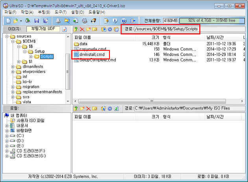
Task: Click the gear icon in local toolbar
Action: (110, 109)
